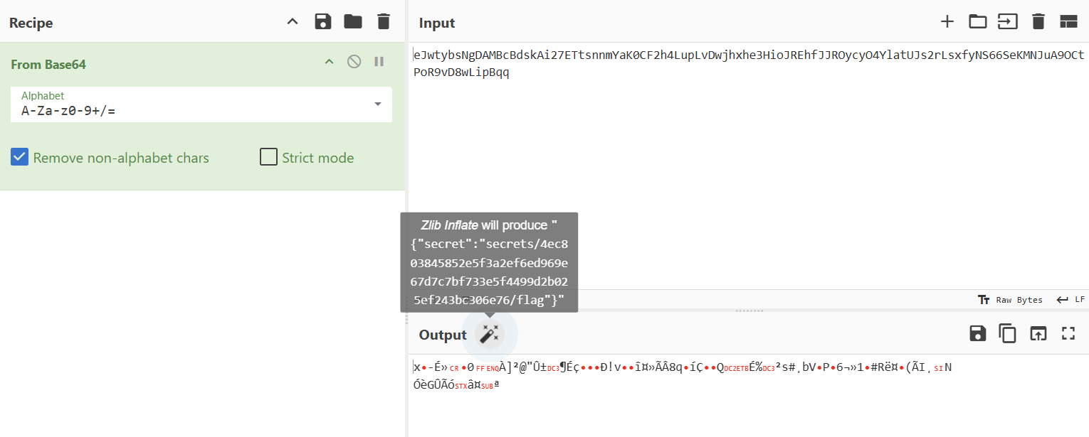This screenshot has width=1089, height=437.
Task: Click the Recipe panel heading
Action: 31,23
